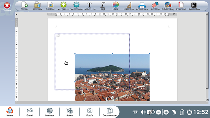Screen dimensions: 210x118
Task: Click the undo back arrow in the taskbar
Action: 174,112
